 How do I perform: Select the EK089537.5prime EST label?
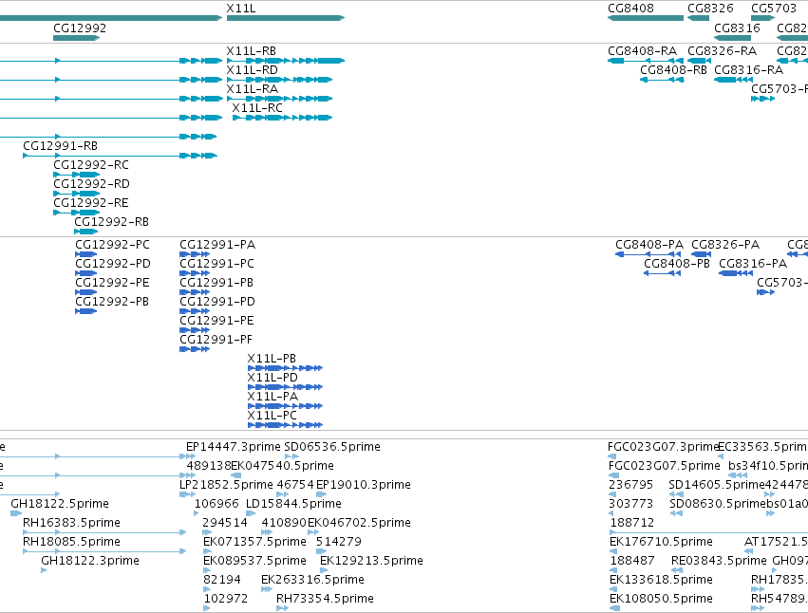tap(255, 561)
